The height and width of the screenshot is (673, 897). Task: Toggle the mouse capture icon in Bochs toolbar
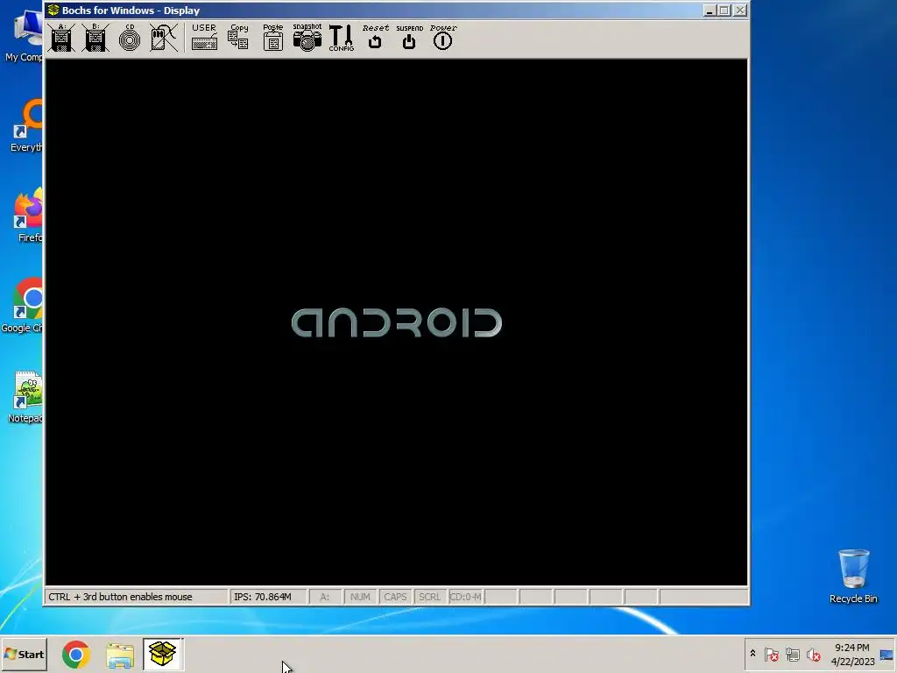pos(164,38)
